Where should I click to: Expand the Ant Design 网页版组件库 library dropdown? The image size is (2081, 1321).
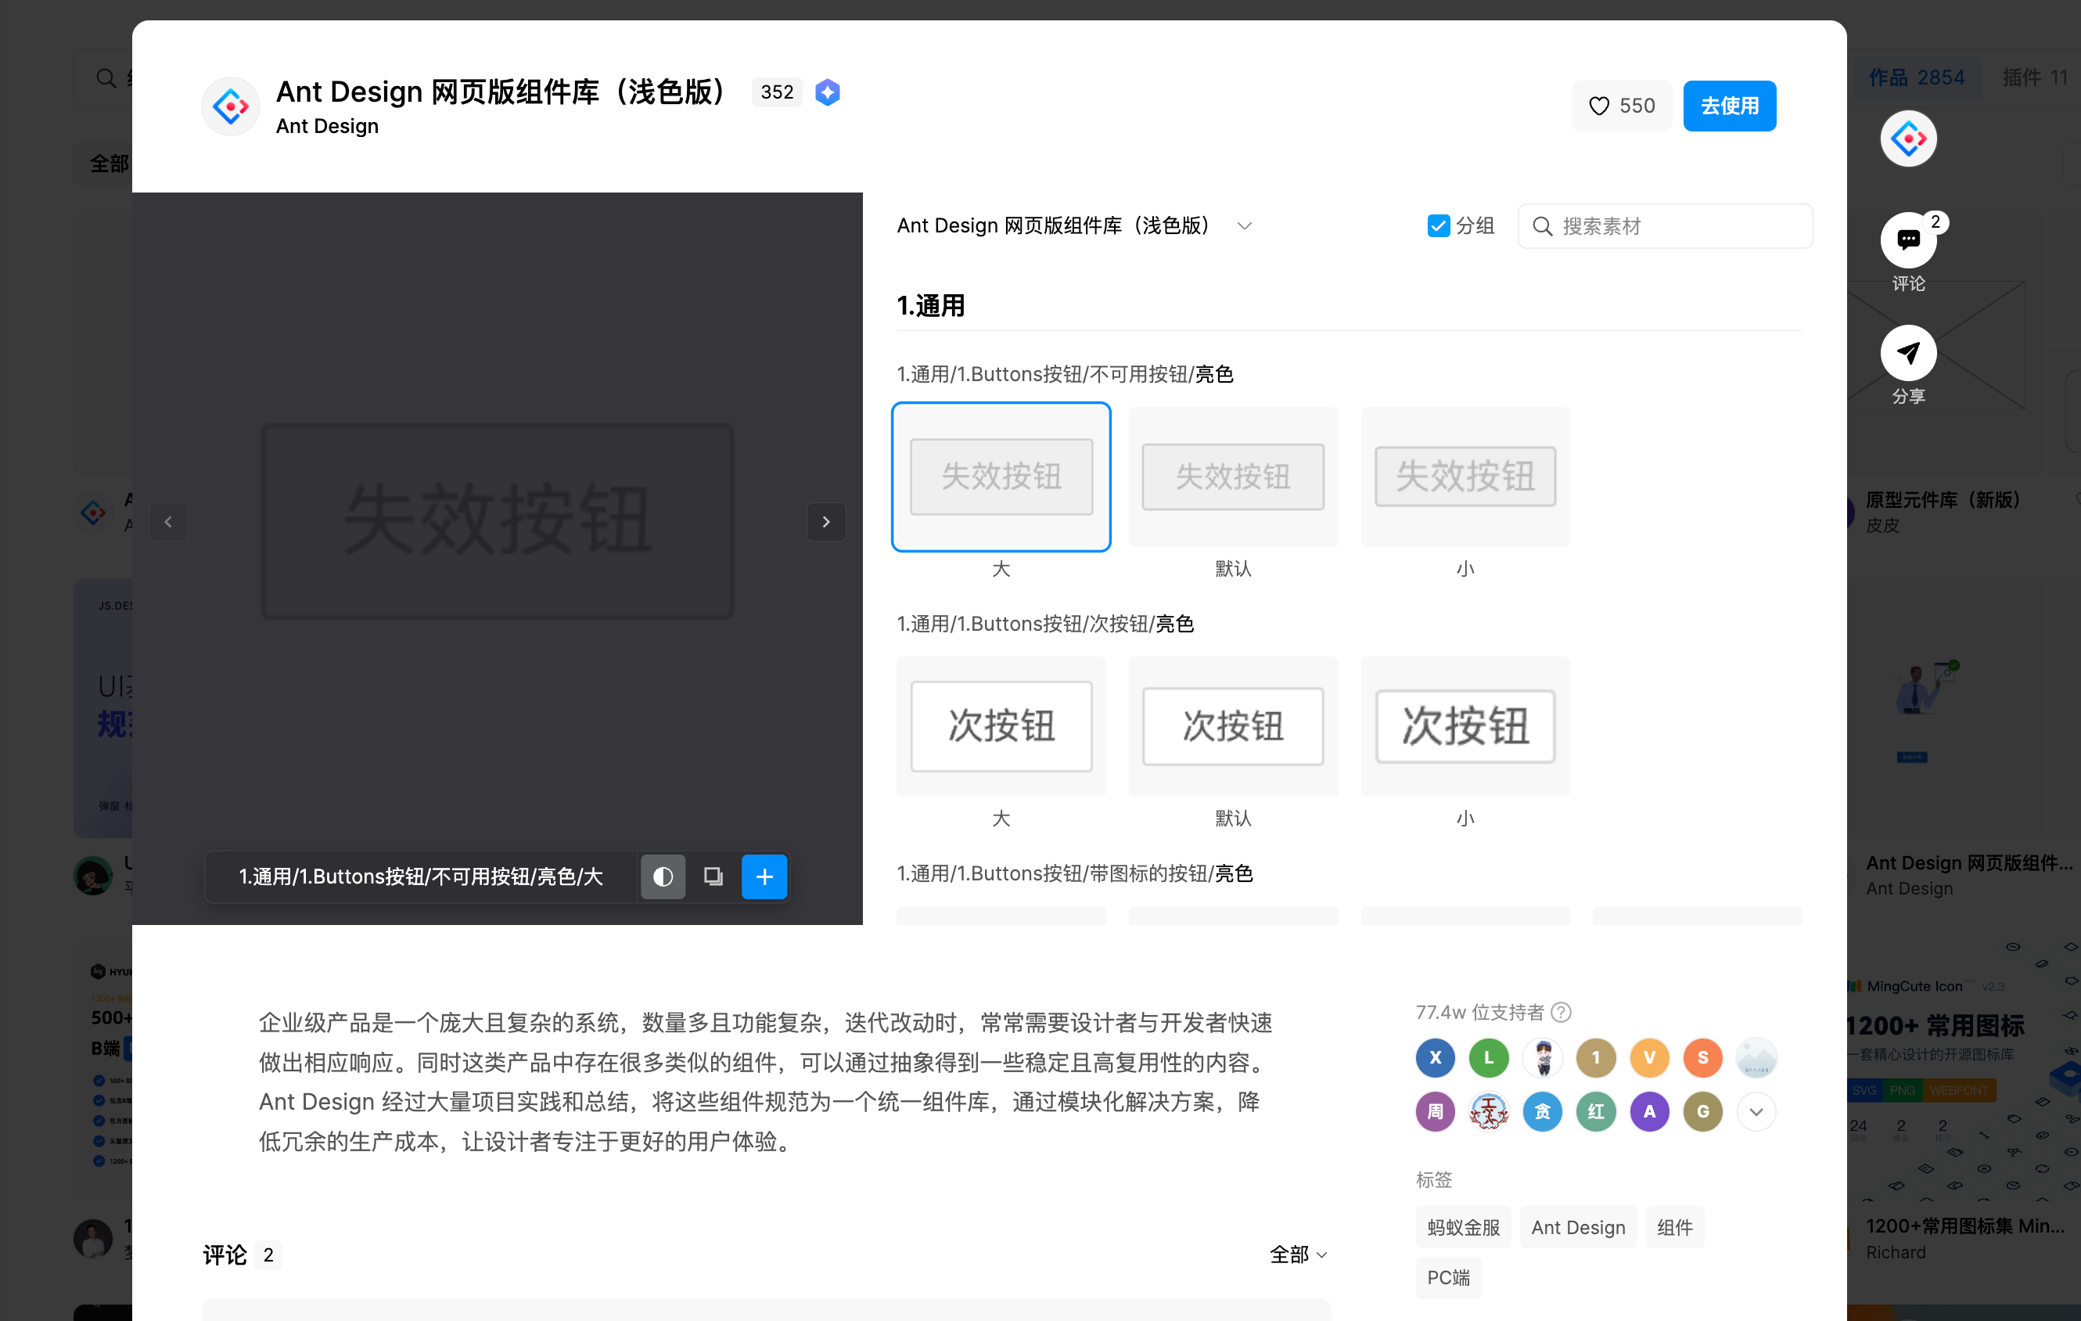(1245, 226)
